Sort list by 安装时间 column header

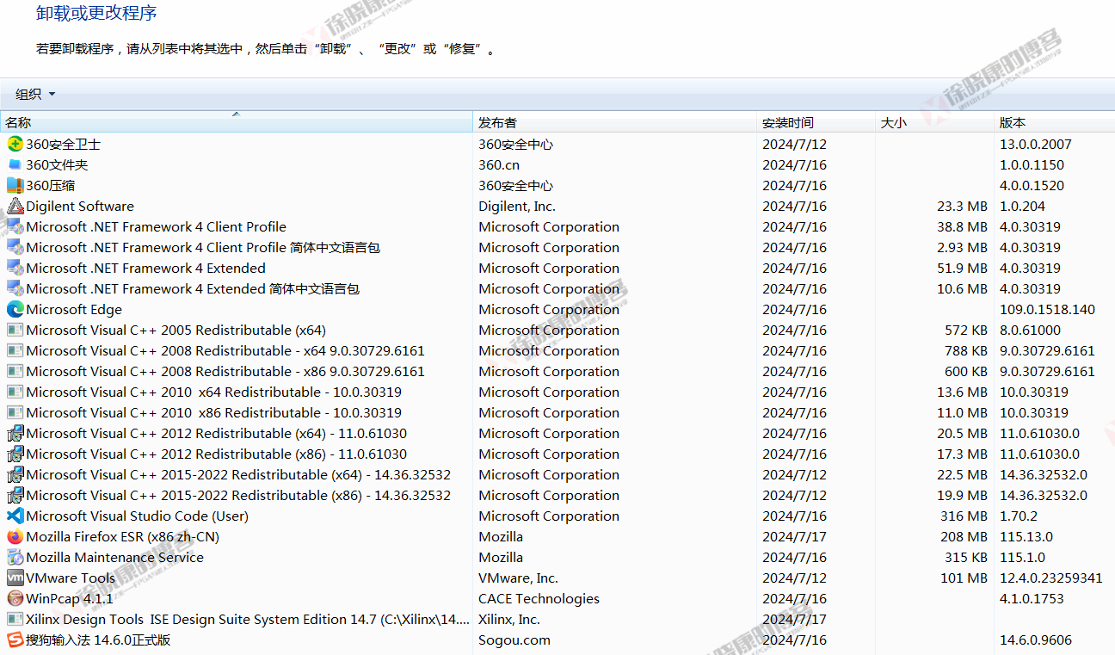816,122
